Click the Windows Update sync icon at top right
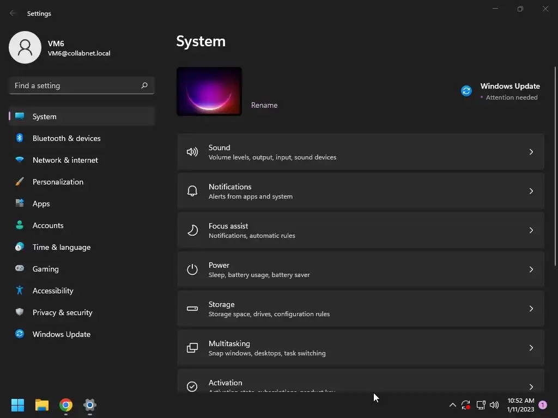Screen dimensions: 558x418 pyautogui.click(x=466, y=91)
